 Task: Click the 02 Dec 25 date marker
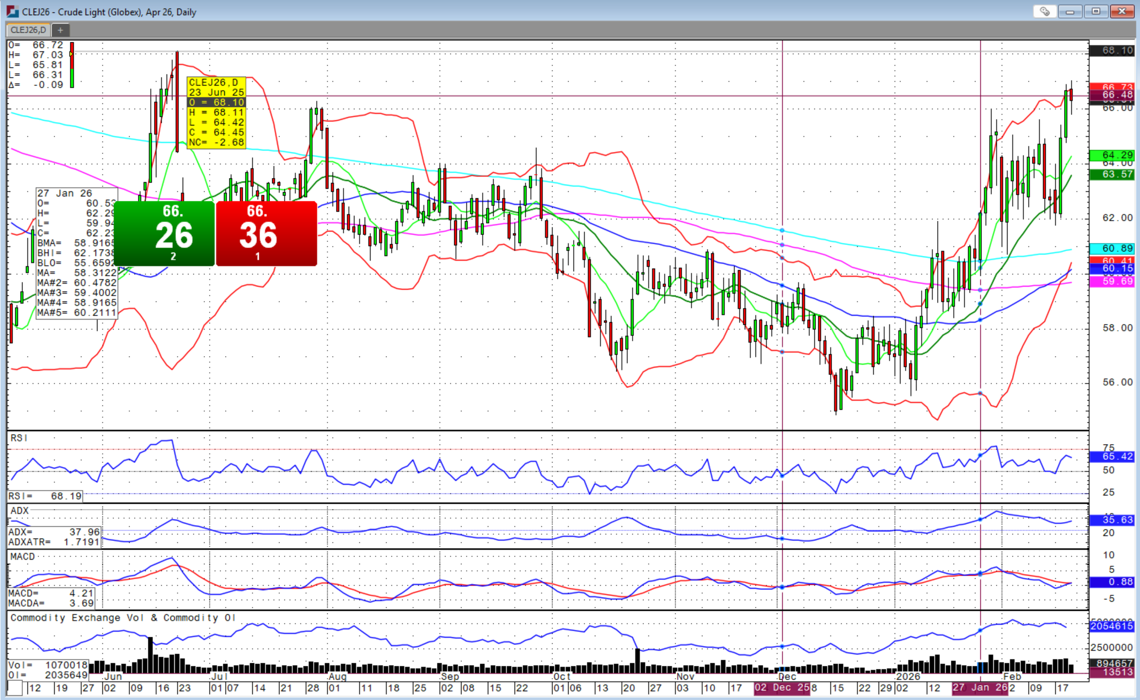click(x=782, y=688)
